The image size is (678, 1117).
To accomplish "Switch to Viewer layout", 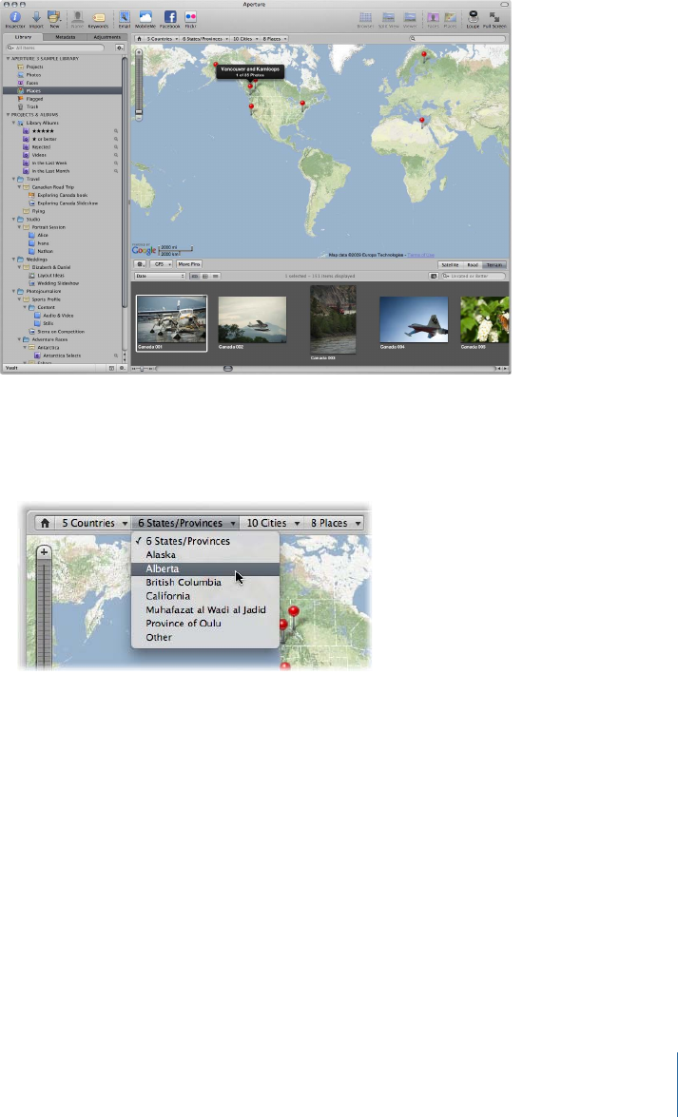I will [410, 17].
